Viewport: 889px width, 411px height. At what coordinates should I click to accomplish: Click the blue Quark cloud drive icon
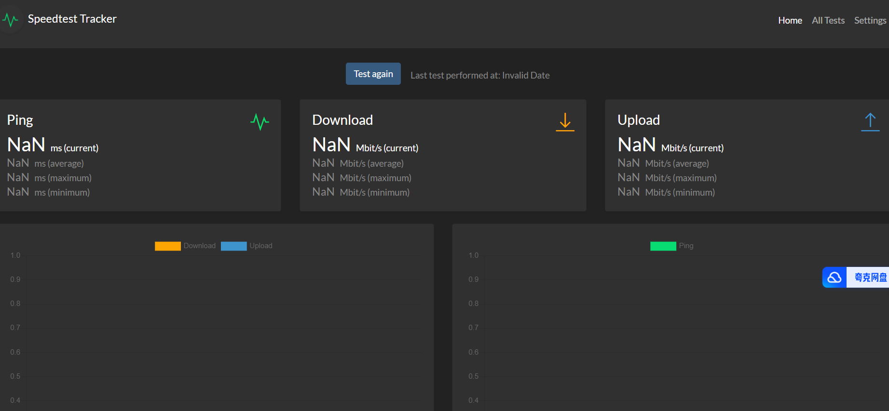click(834, 278)
